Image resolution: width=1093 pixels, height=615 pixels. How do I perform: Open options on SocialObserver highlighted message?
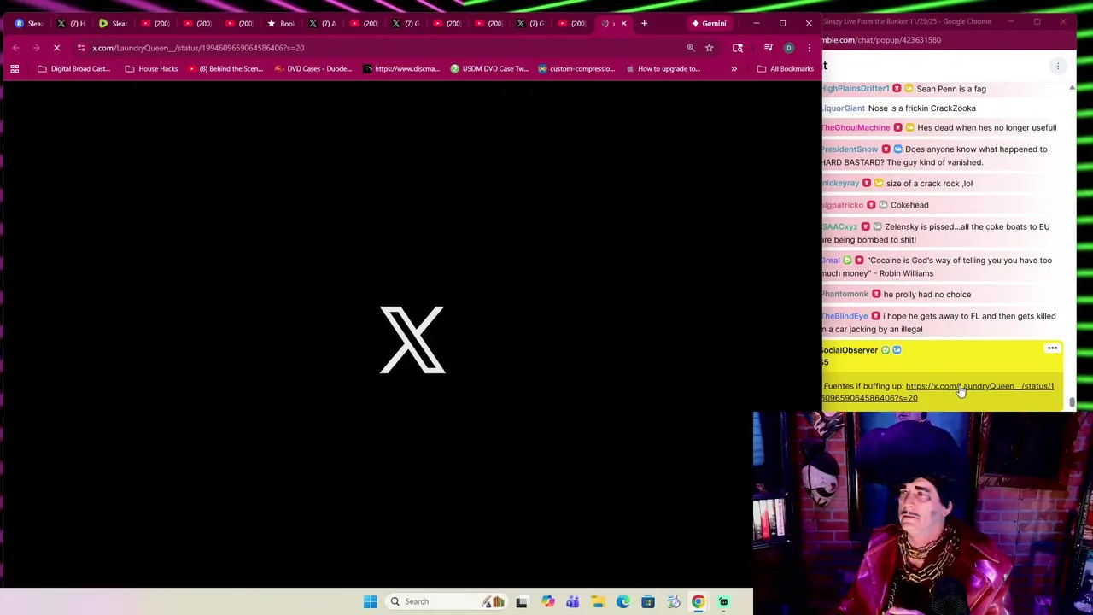(x=1052, y=348)
